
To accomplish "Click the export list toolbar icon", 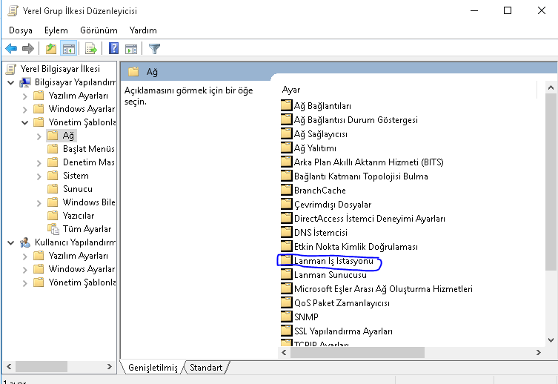I will click(x=91, y=48).
